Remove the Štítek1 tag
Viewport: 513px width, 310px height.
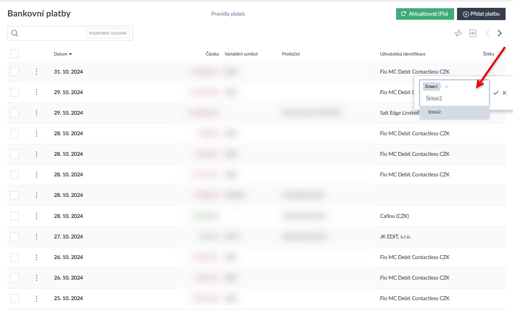[446, 87]
